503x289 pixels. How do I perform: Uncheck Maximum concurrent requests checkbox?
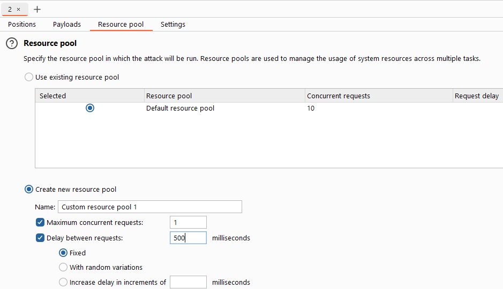click(x=40, y=222)
